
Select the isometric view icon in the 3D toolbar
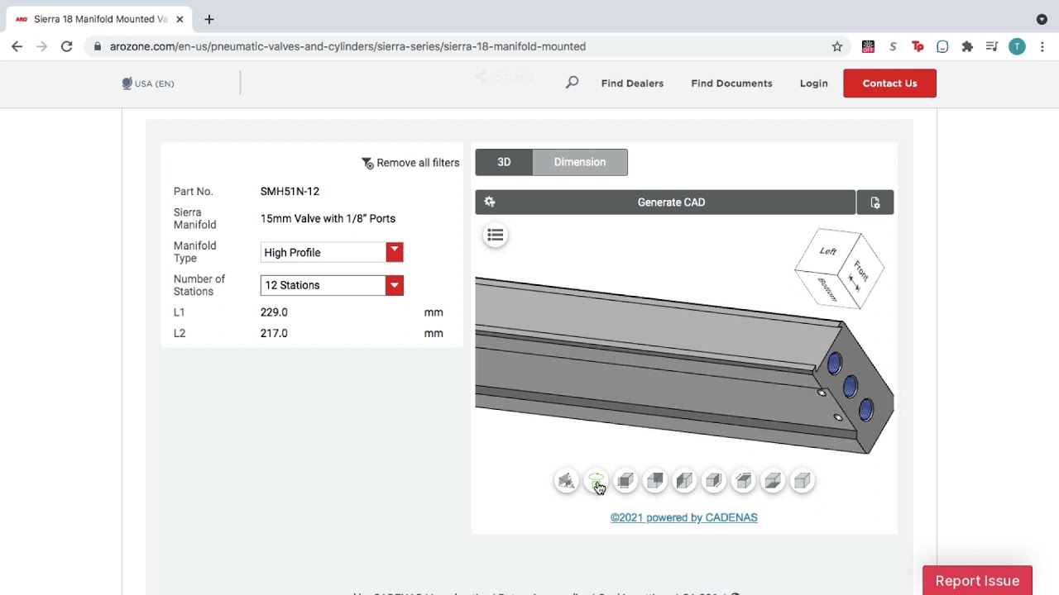click(x=566, y=481)
